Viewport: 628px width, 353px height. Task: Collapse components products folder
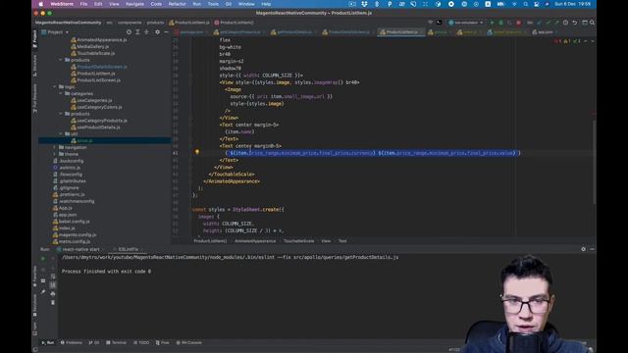click(x=61, y=60)
